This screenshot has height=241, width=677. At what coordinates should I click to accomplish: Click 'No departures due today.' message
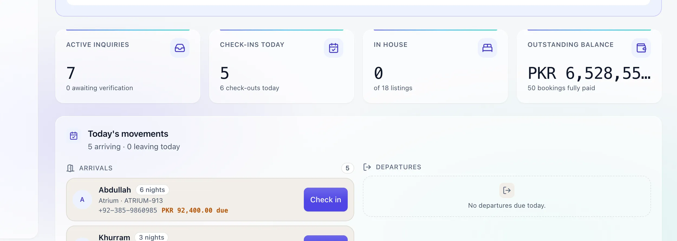(x=507, y=206)
